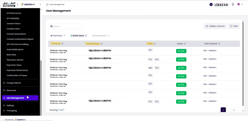Show the Inactive Users tab
This screenshot has width=248, height=121.
(x=101, y=36)
